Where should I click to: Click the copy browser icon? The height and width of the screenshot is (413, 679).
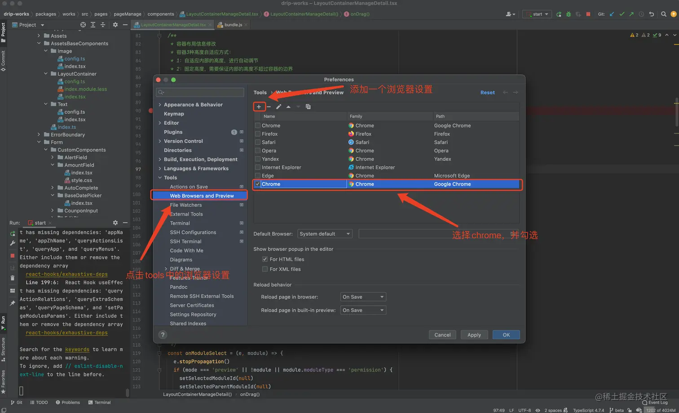[308, 107]
